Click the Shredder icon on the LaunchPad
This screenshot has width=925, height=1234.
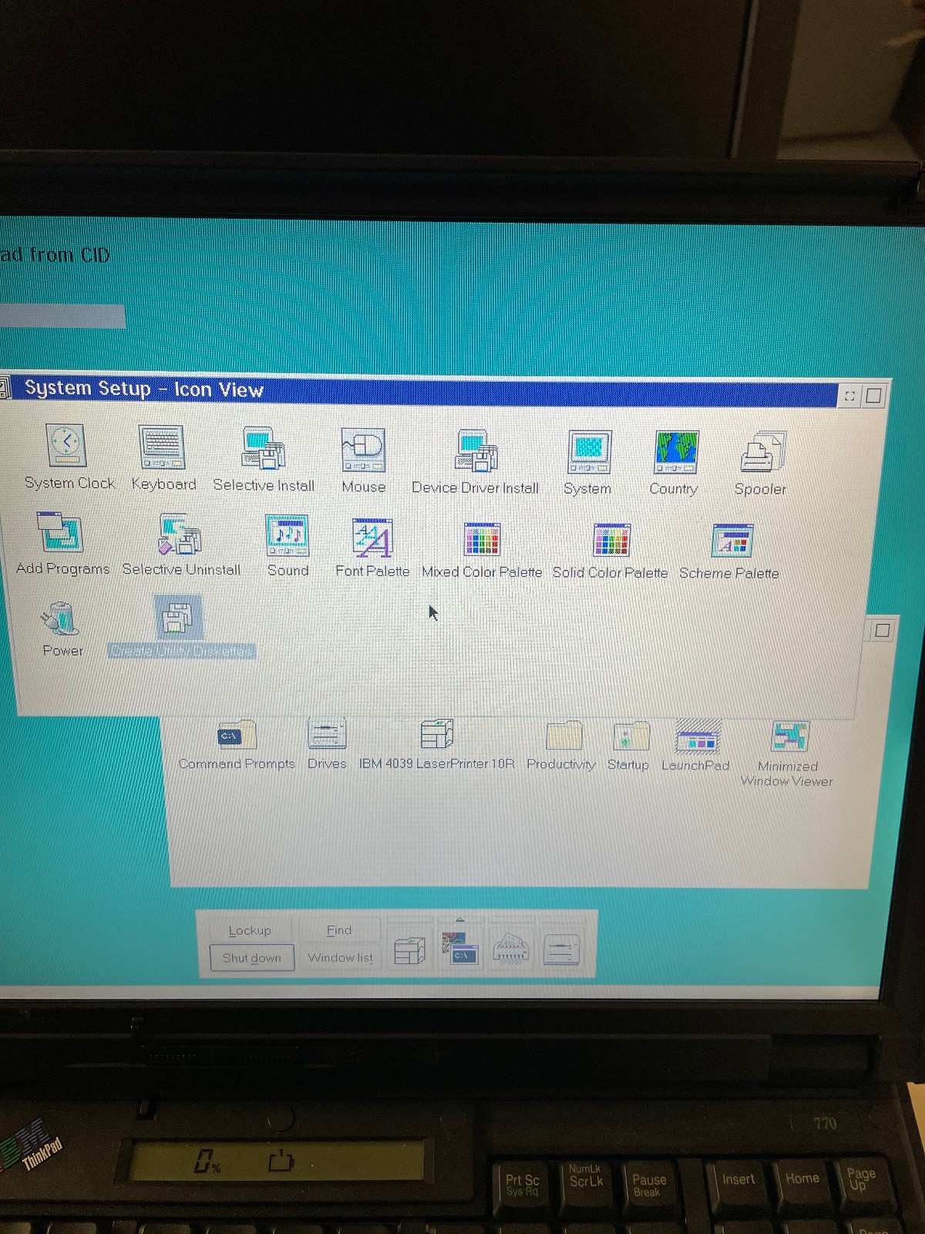(x=510, y=949)
